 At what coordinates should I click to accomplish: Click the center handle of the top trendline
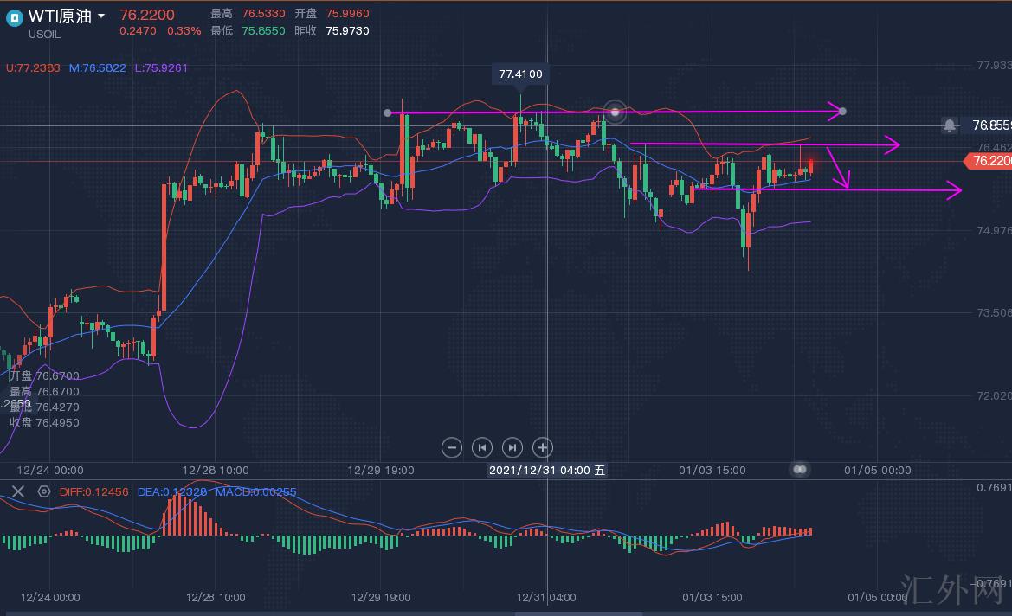click(x=615, y=112)
